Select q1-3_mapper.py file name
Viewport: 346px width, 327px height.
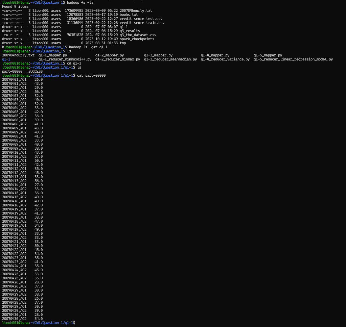coord(158,55)
